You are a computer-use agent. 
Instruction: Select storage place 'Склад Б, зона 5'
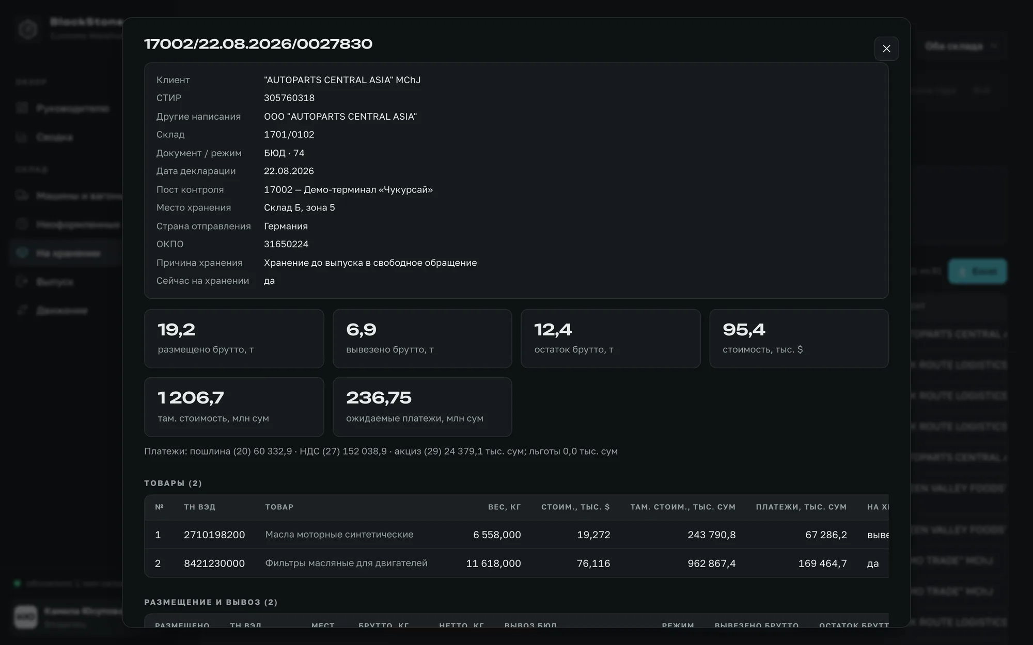tap(300, 207)
